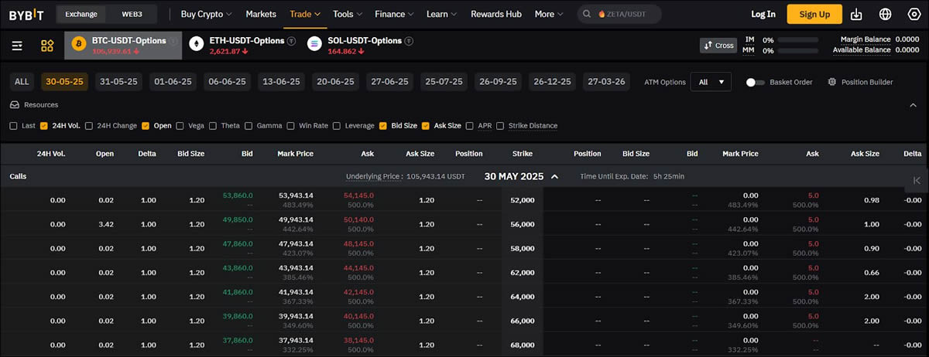Collapse the 30 MAY 2025 expiry section
929x357 pixels.
pos(554,176)
